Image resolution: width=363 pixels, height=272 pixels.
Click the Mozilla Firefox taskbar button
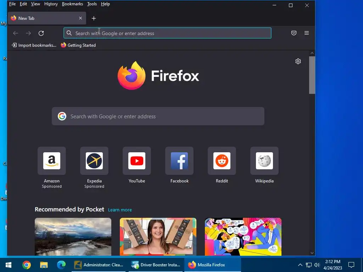(x=213, y=265)
